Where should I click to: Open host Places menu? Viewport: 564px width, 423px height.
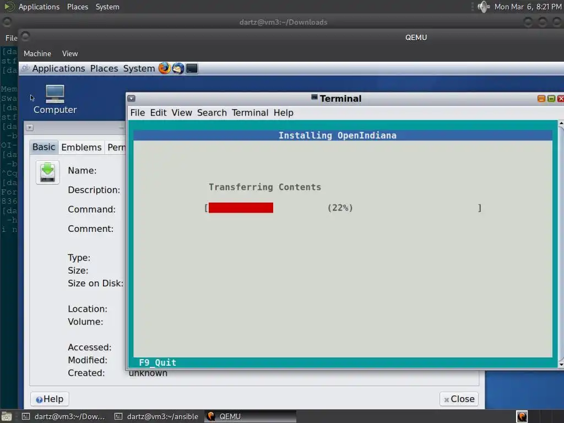78,7
